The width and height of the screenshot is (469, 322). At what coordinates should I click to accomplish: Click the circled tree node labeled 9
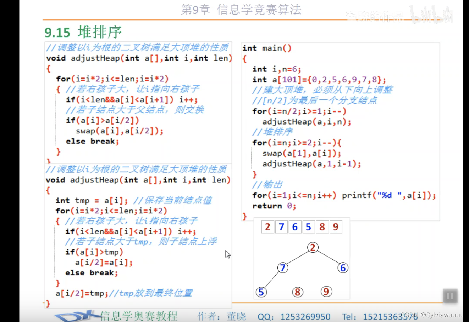(326, 292)
